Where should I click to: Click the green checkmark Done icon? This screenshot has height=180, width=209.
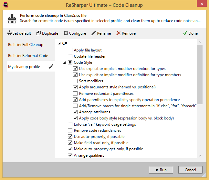pyautogui.click(x=185, y=33)
